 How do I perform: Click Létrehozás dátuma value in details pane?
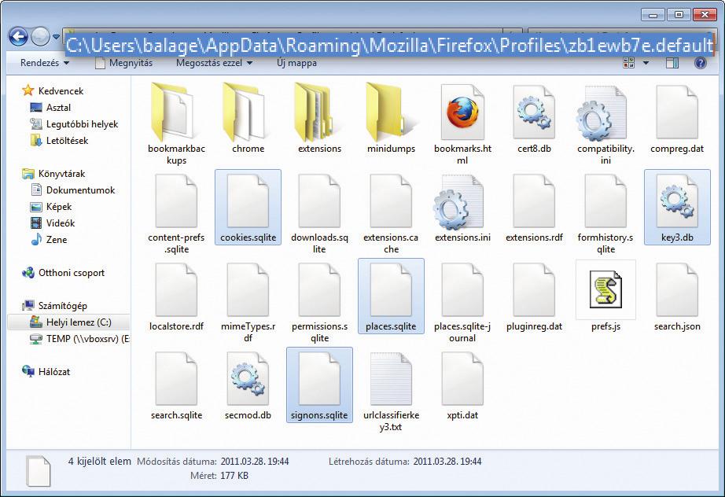point(447,462)
